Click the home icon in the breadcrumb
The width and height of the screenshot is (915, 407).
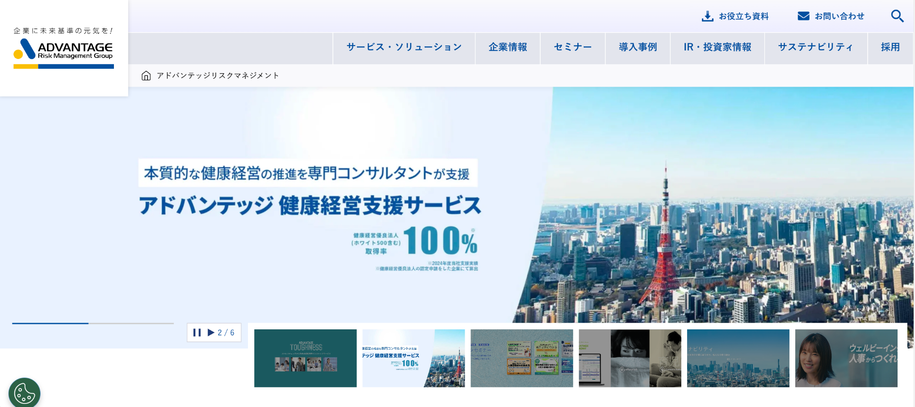[x=146, y=75]
